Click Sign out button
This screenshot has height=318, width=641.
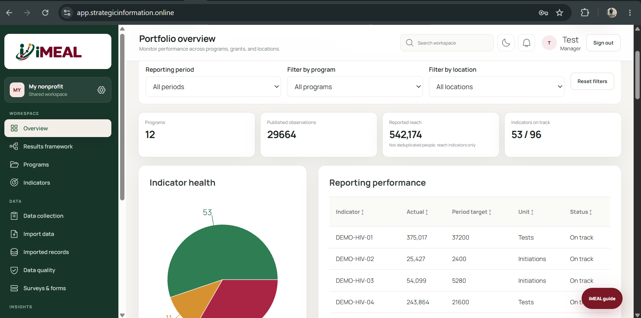pyautogui.click(x=603, y=43)
